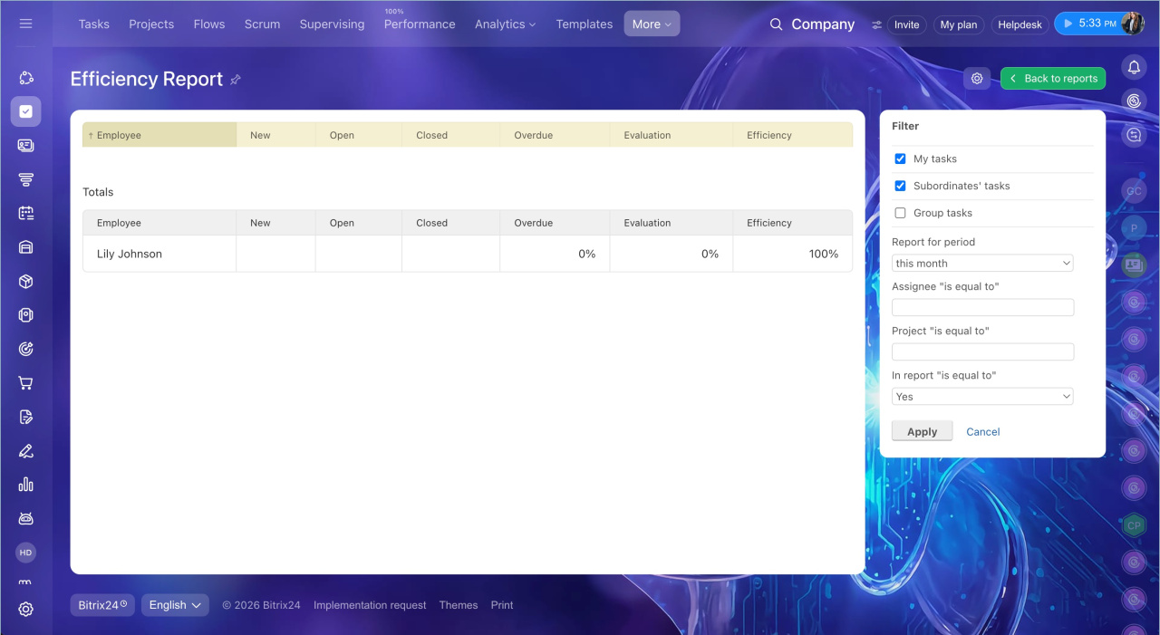Open the sliders adjust icon beside Company

tap(876, 24)
